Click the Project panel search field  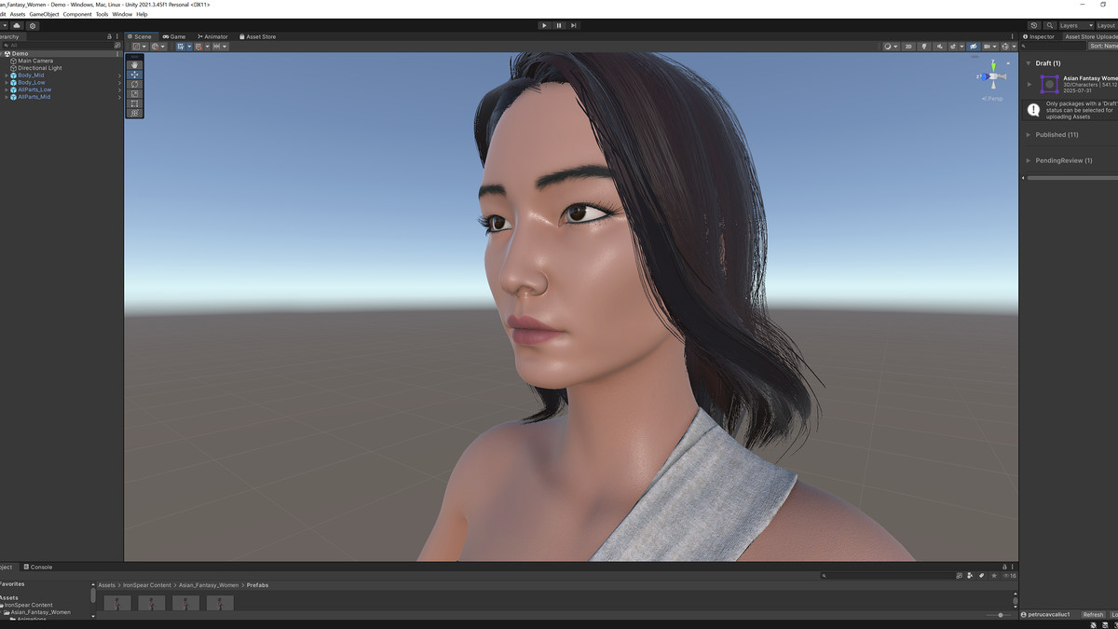point(887,576)
